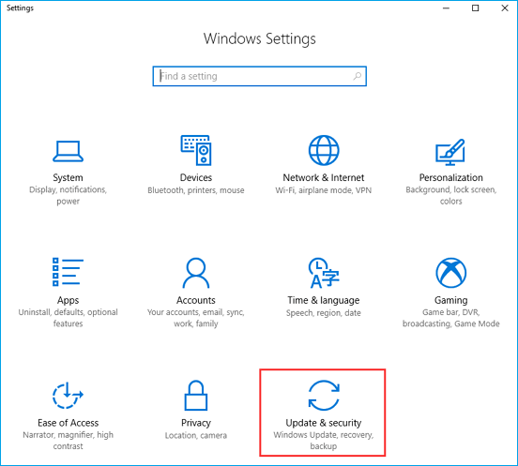Close the Settings window
This screenshot has height=466, width=518.
click(505, 8)
